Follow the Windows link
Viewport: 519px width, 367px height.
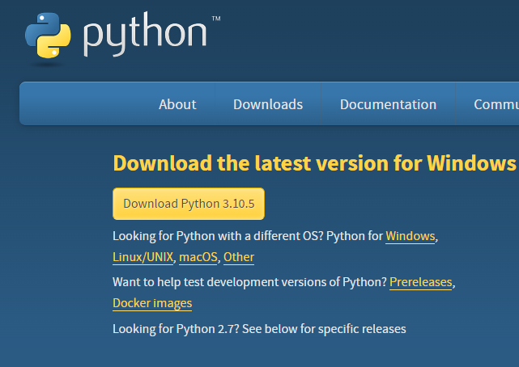[x=411, y=236]
